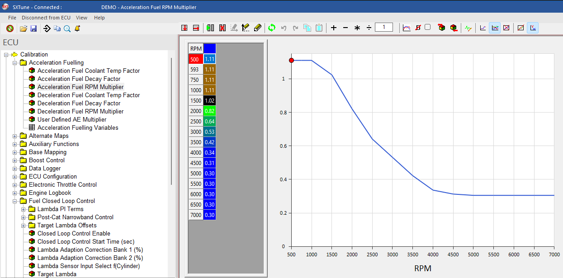Select Acceleration Fuel Coolant Temp Factor
Image resolution: width=563 pixels, height=278 pixels.
(x=89, y=71)
